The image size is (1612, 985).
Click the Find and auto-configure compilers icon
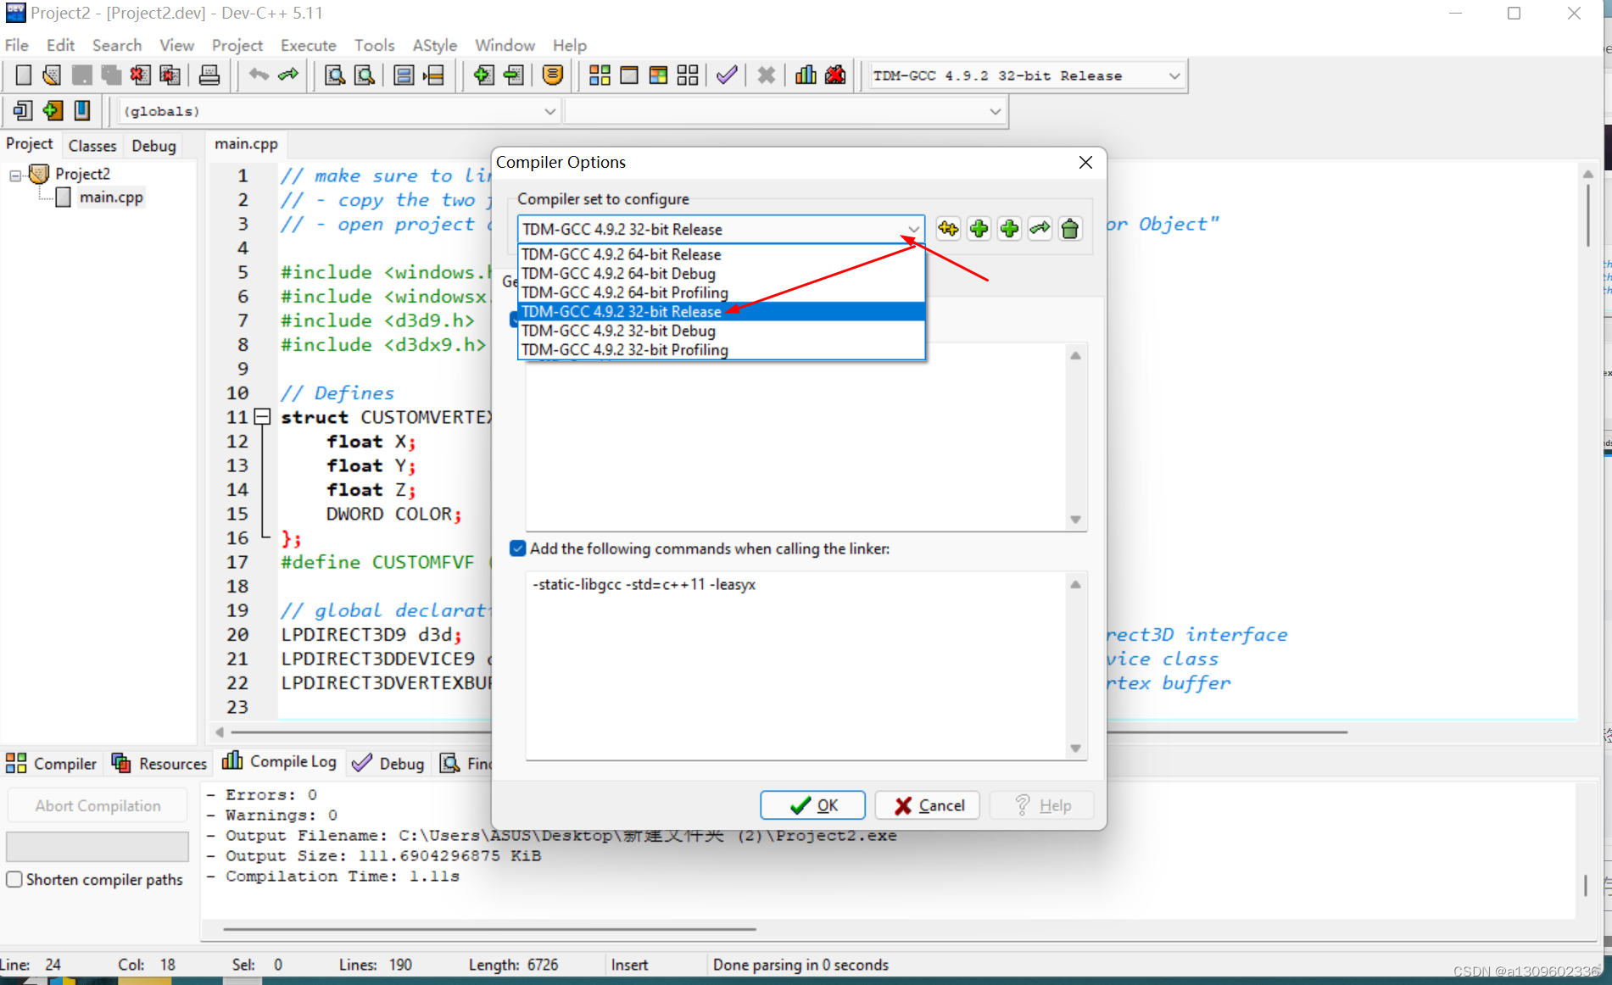tap(948, 229)
